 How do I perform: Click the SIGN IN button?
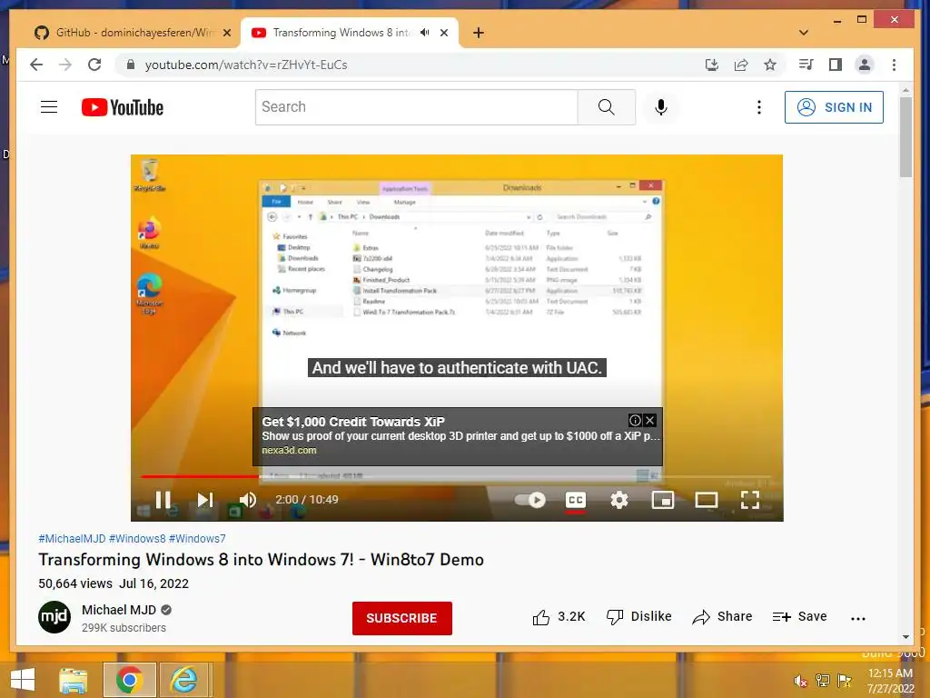(834, 107)
